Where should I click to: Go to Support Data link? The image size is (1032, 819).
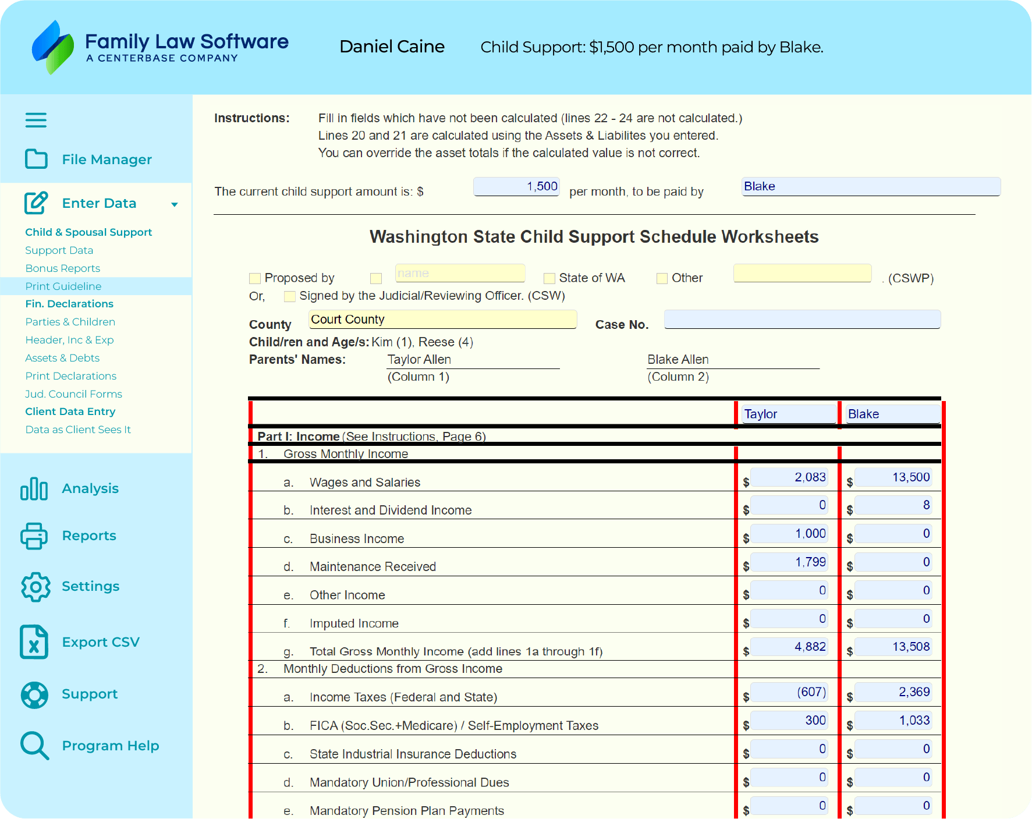[x=59, y=250]
